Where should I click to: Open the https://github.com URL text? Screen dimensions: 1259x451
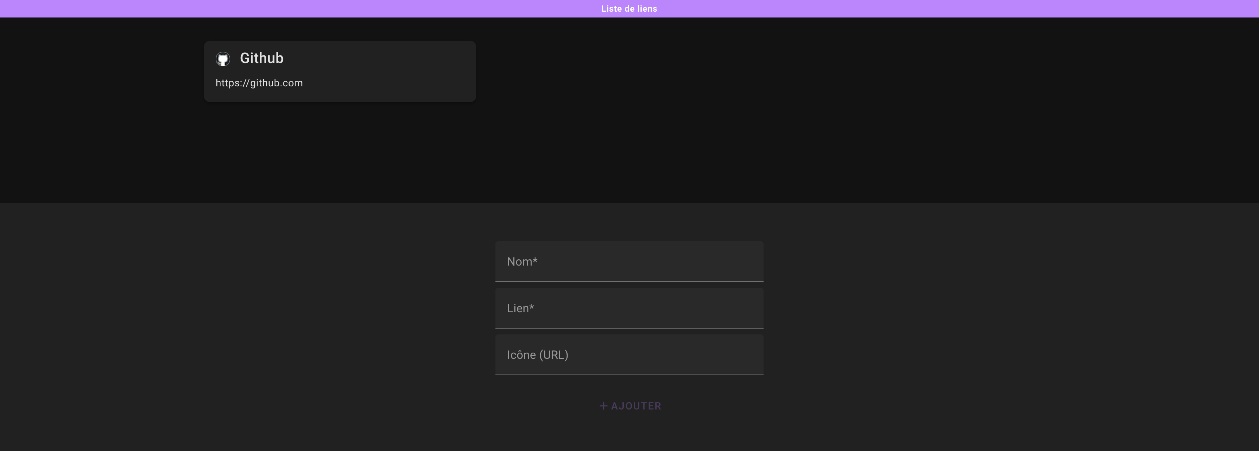[259, 83]
